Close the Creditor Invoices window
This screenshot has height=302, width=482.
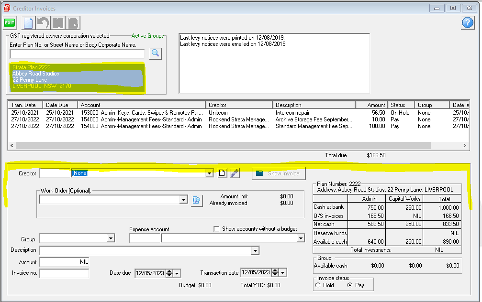tap(469, 8)
